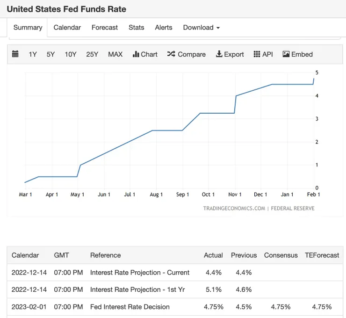Image resolution: width=346 pixels, height=318 pixels.
Task: Go to the Forecast tab
Action: [105, 28]
